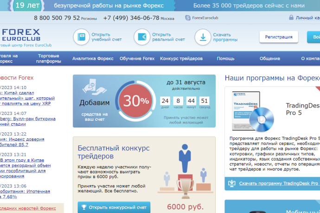Click the open demo account book icon
Viewport: 320px width, 213px height.
coord(82,37)
